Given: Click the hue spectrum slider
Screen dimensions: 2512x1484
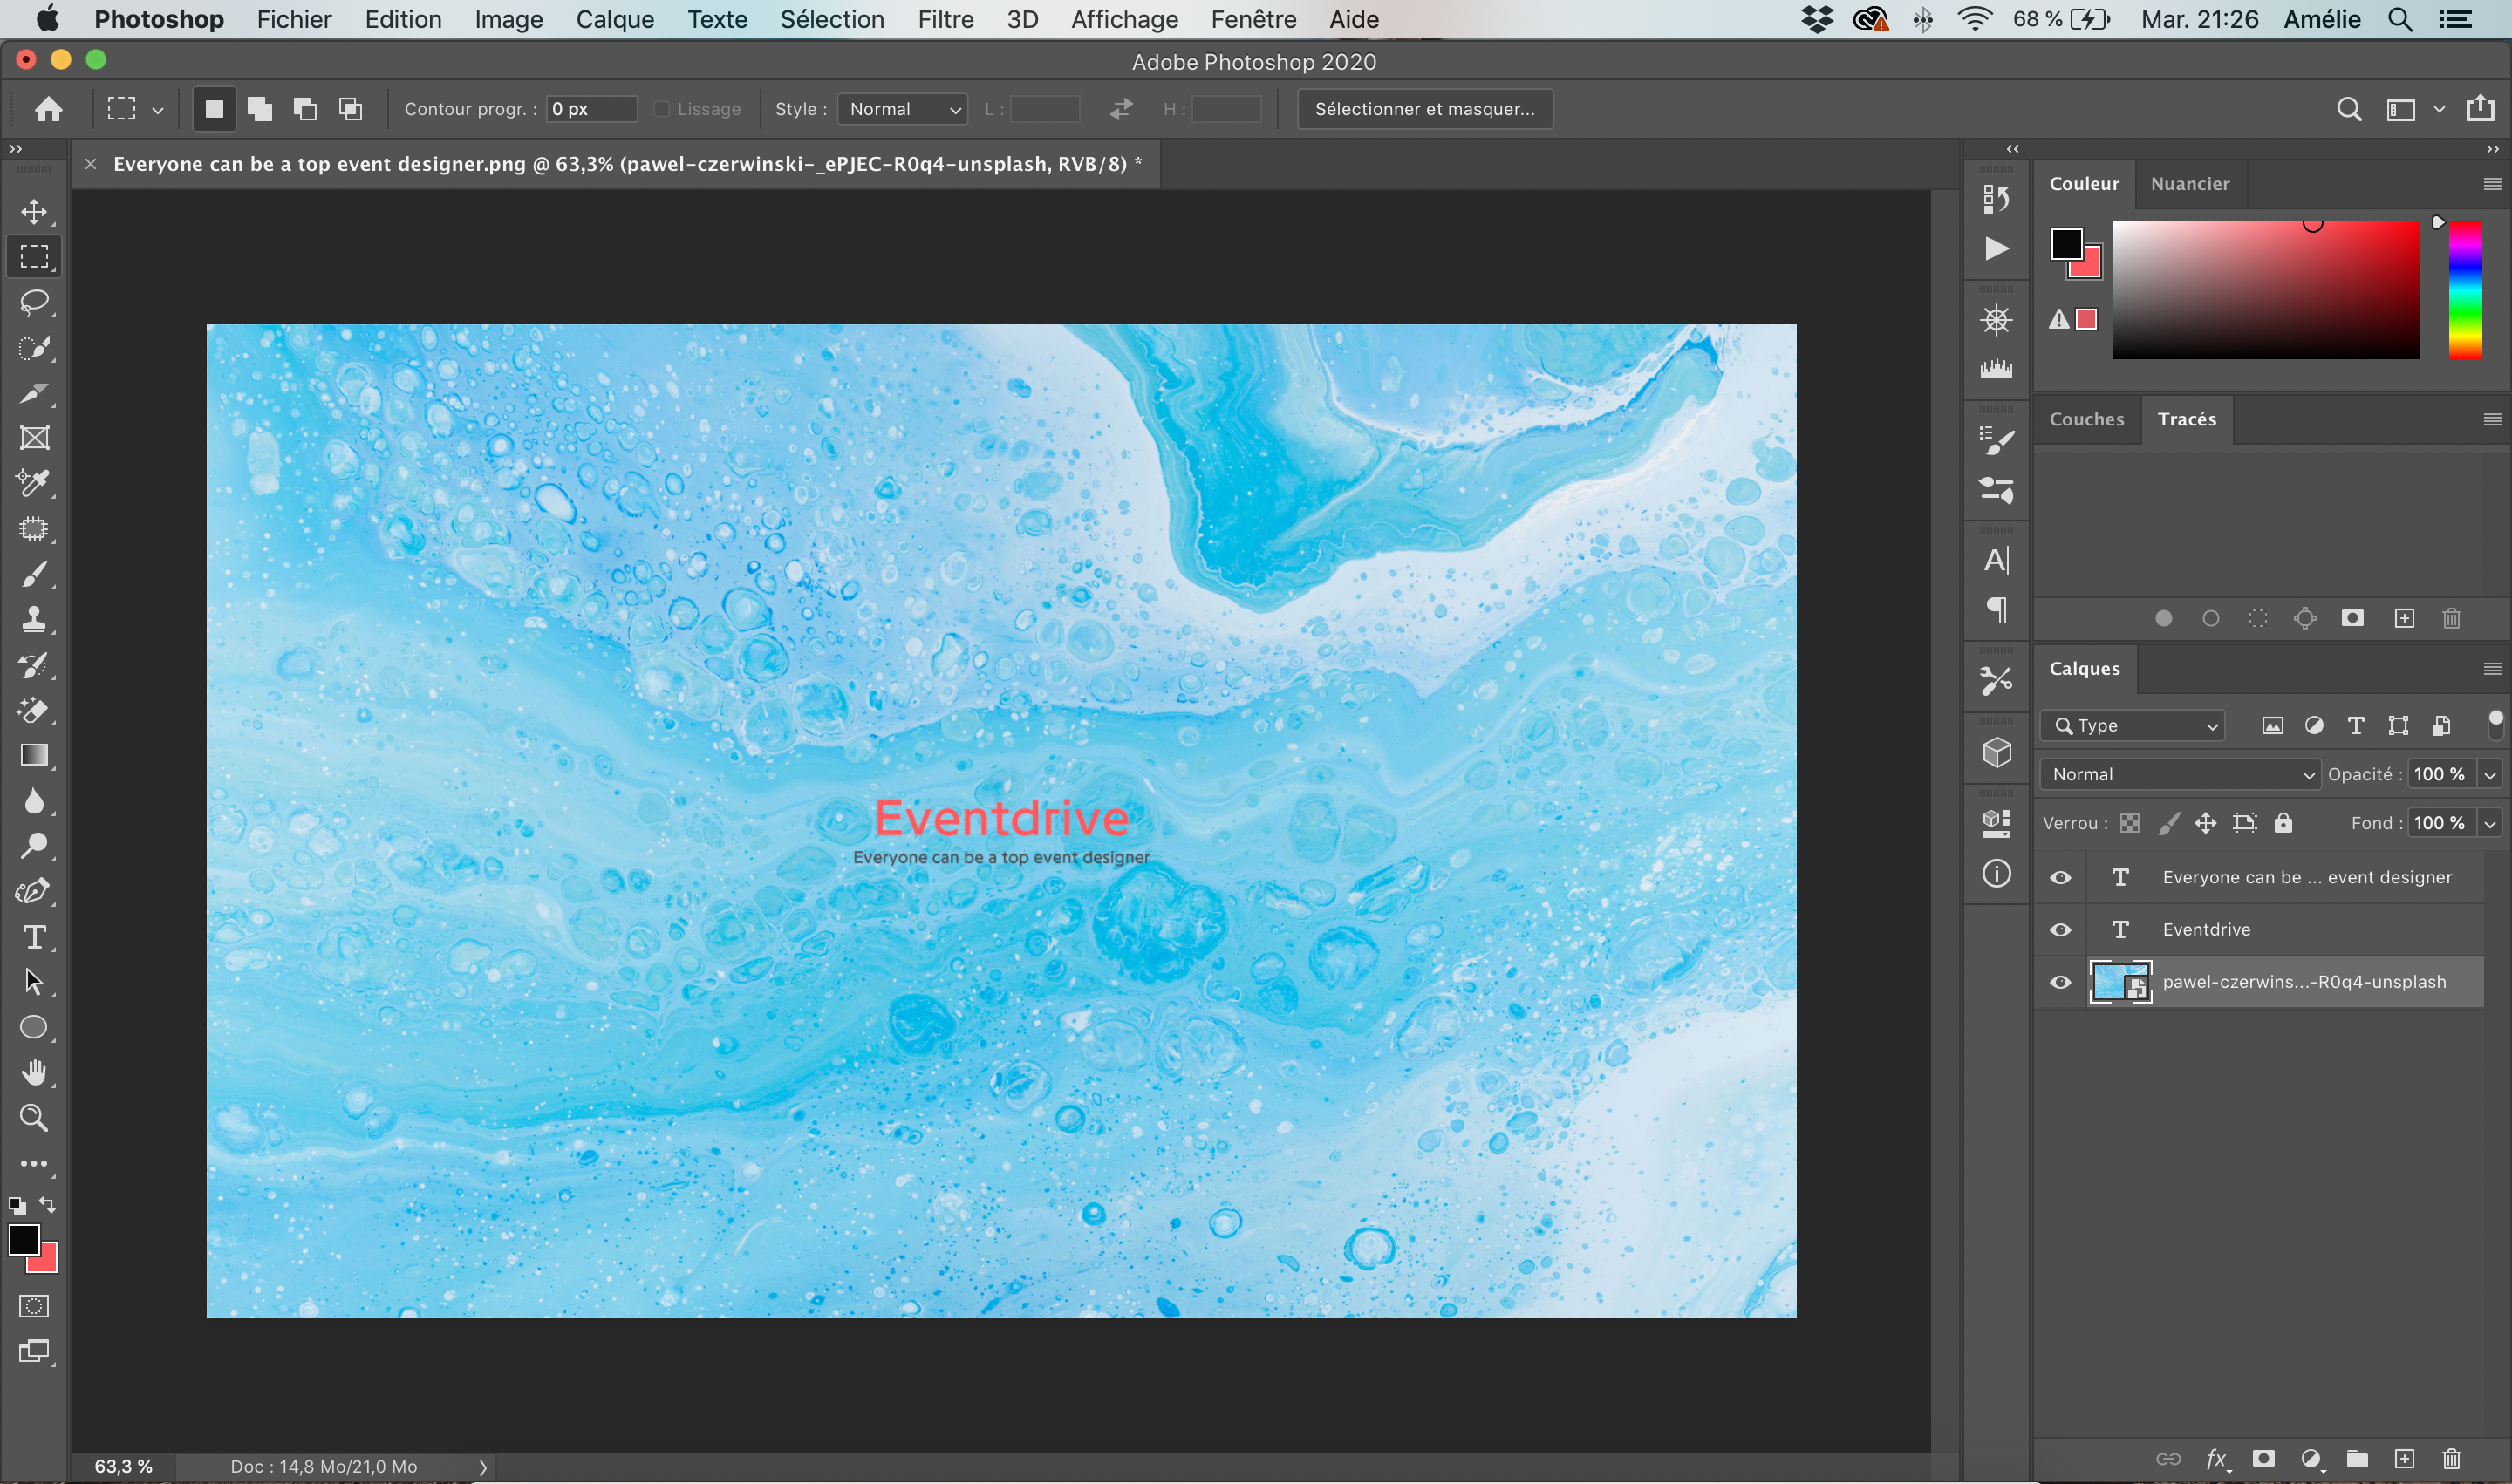Looking at the screenshot, I should [2465, 290].
